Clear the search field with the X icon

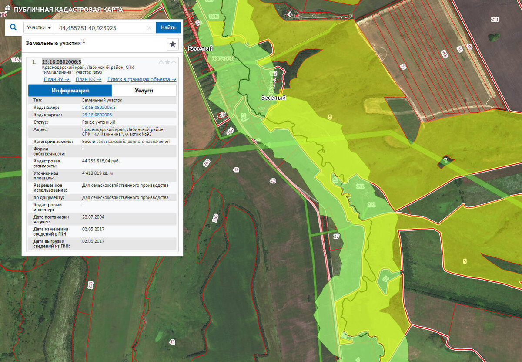149,28
